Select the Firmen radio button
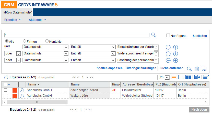 tap(25, 41)
